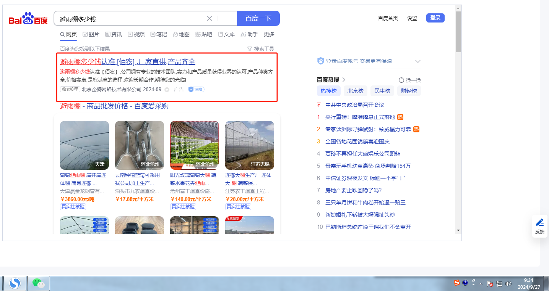Click the restore window icon in the system tray
Viewport: 549px width, 291px height.
[474, 280]
